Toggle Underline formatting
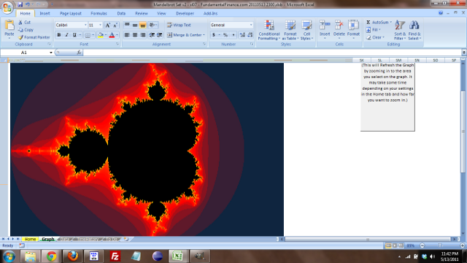 [74, 35]
